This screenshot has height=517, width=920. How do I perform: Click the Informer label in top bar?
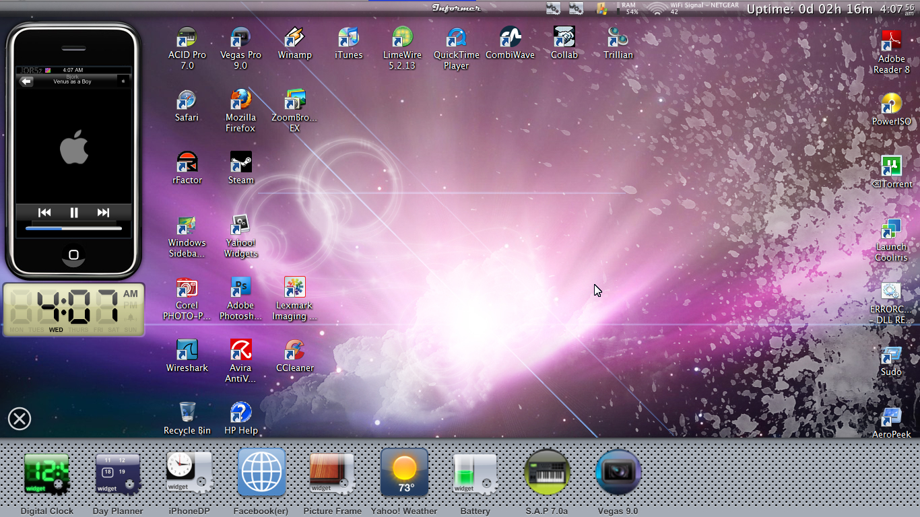[x=456, y=8]
